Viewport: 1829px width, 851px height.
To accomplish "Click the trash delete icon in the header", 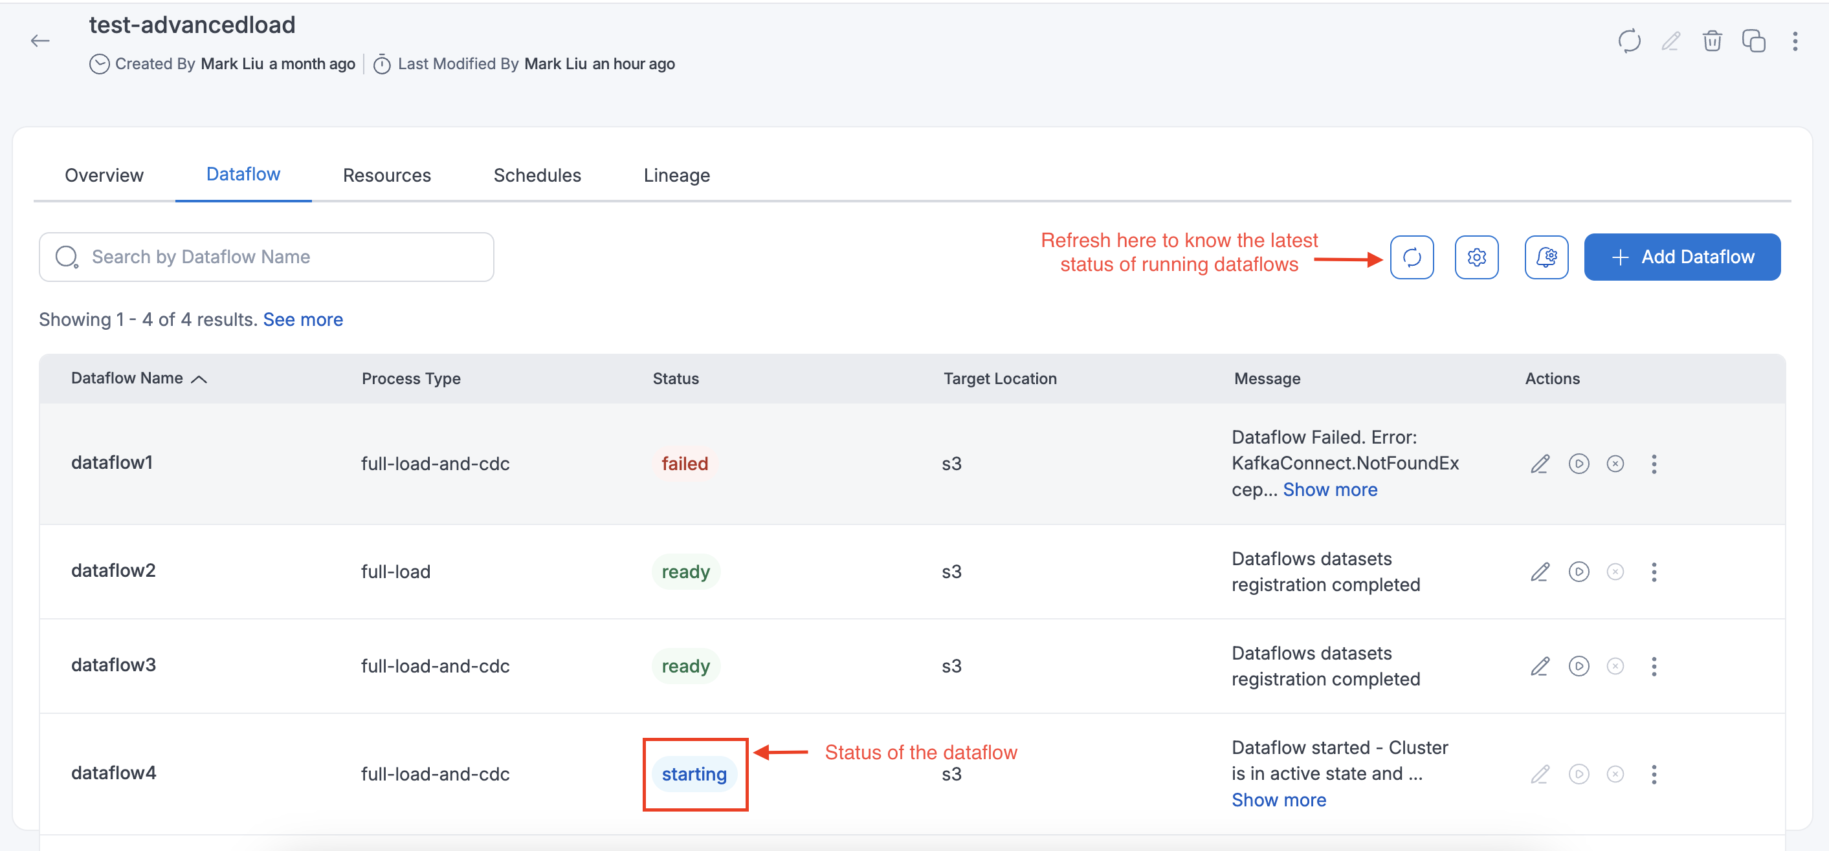I will [1712, 41].
